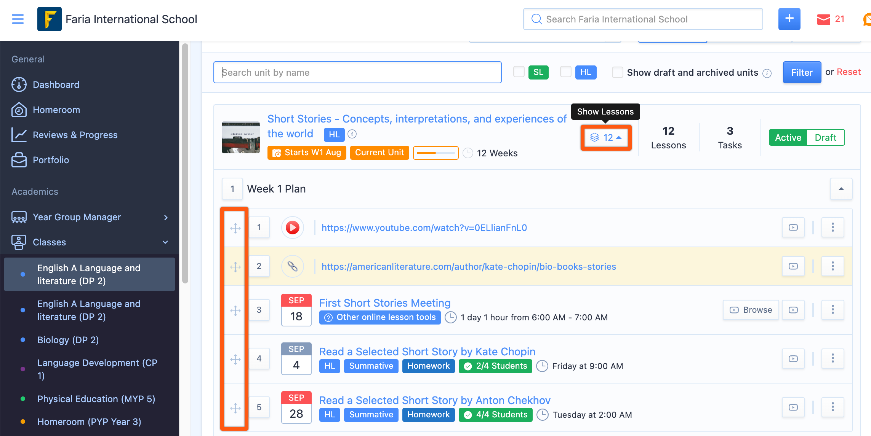Open the red mail inbox icon
Viewport: 871px width, 436px height.
(x=823, y=19)
